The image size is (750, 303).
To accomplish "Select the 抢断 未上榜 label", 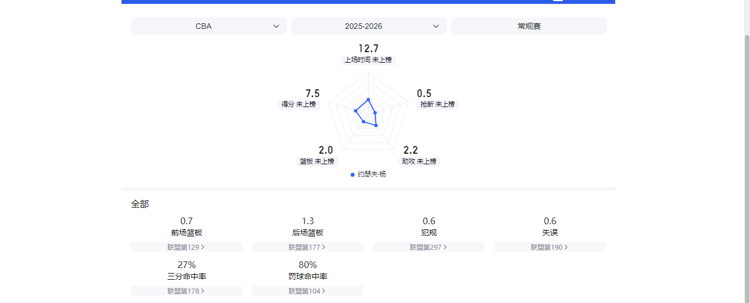I will pyautogui.click(x=437, y=104).
